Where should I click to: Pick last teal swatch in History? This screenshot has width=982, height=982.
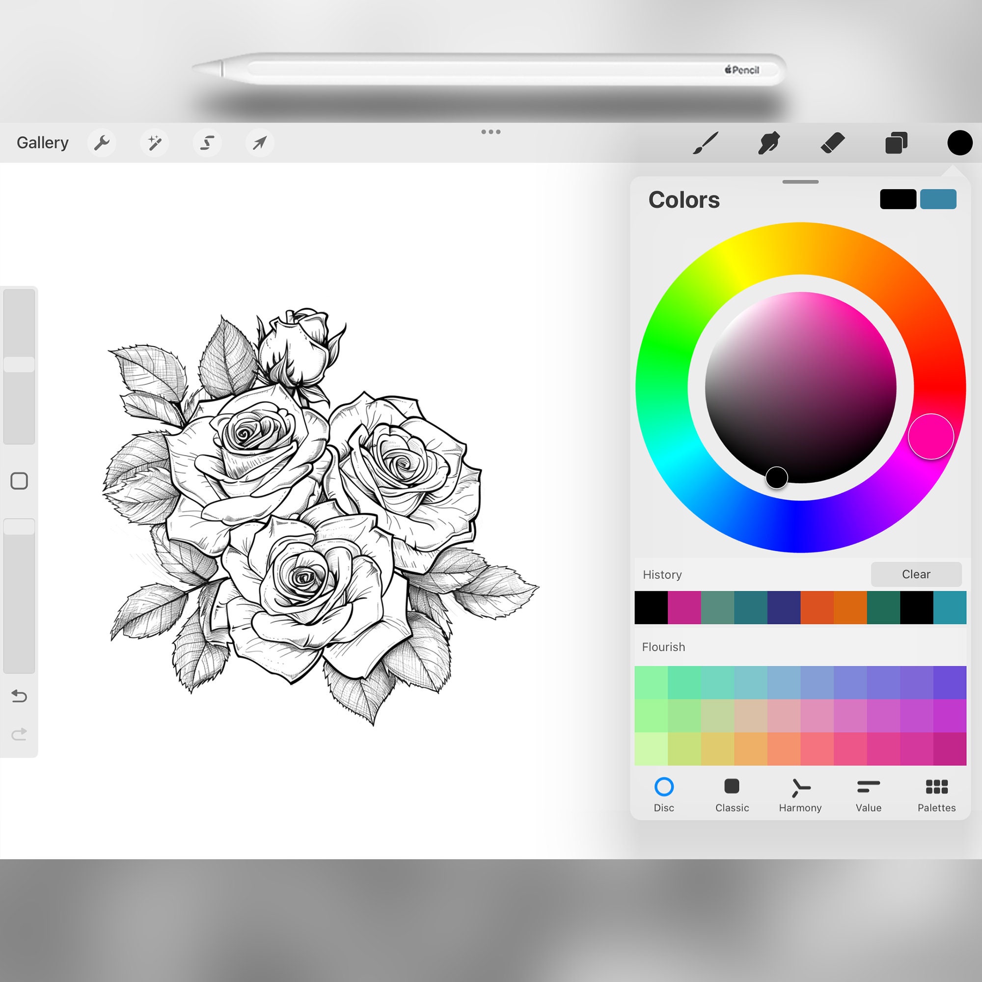pos(950,607)
